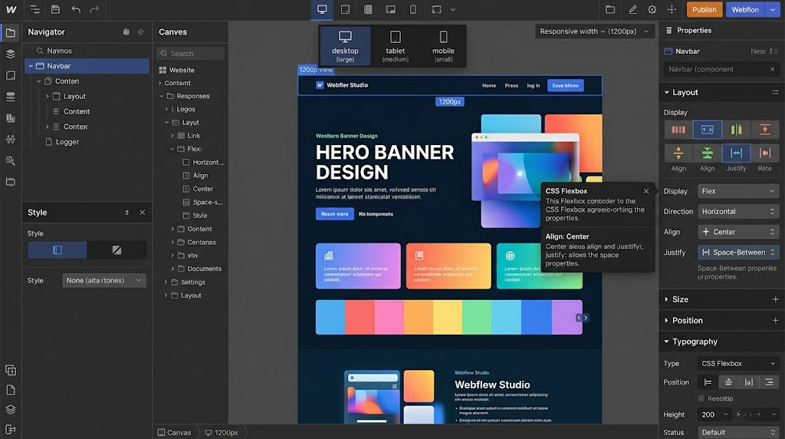Click the exit icon at bottom of left sidebar
This screenshot has height=439, width=785.
point(11,430)
